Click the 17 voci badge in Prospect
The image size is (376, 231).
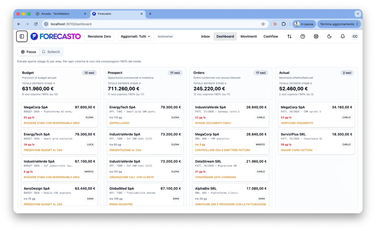(175, 73)
